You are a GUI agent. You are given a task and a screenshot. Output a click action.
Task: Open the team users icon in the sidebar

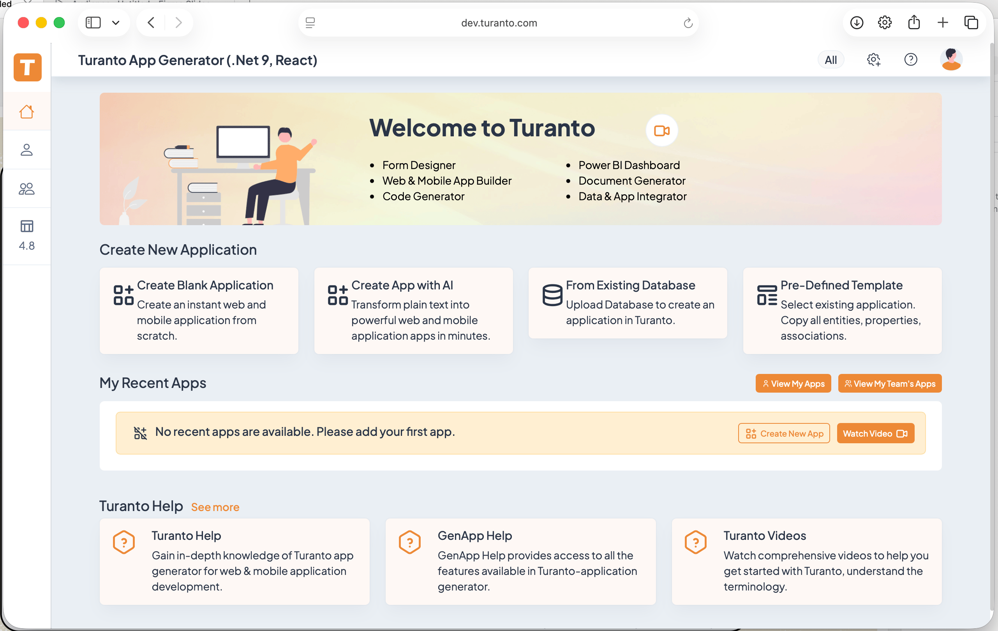[26, 189]
